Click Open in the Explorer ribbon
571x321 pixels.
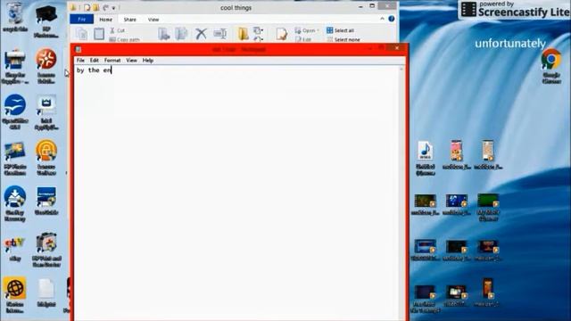click(x=307, y=30)
